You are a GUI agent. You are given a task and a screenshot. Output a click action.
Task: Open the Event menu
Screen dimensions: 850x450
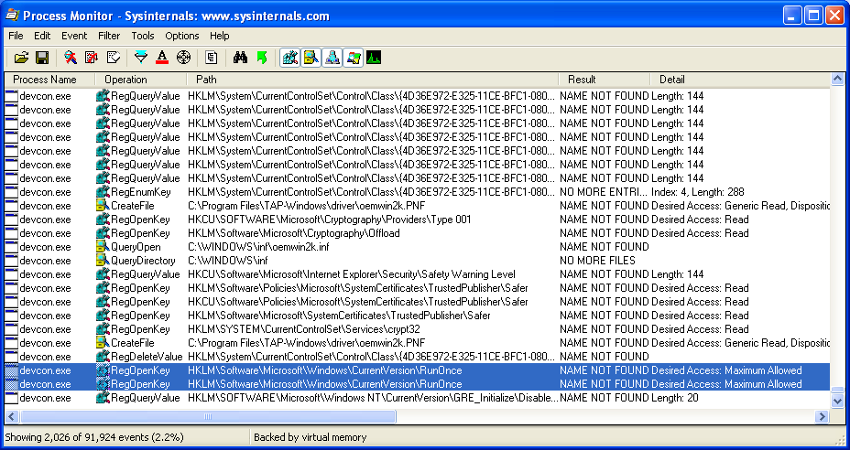click(x=74, y=36)
